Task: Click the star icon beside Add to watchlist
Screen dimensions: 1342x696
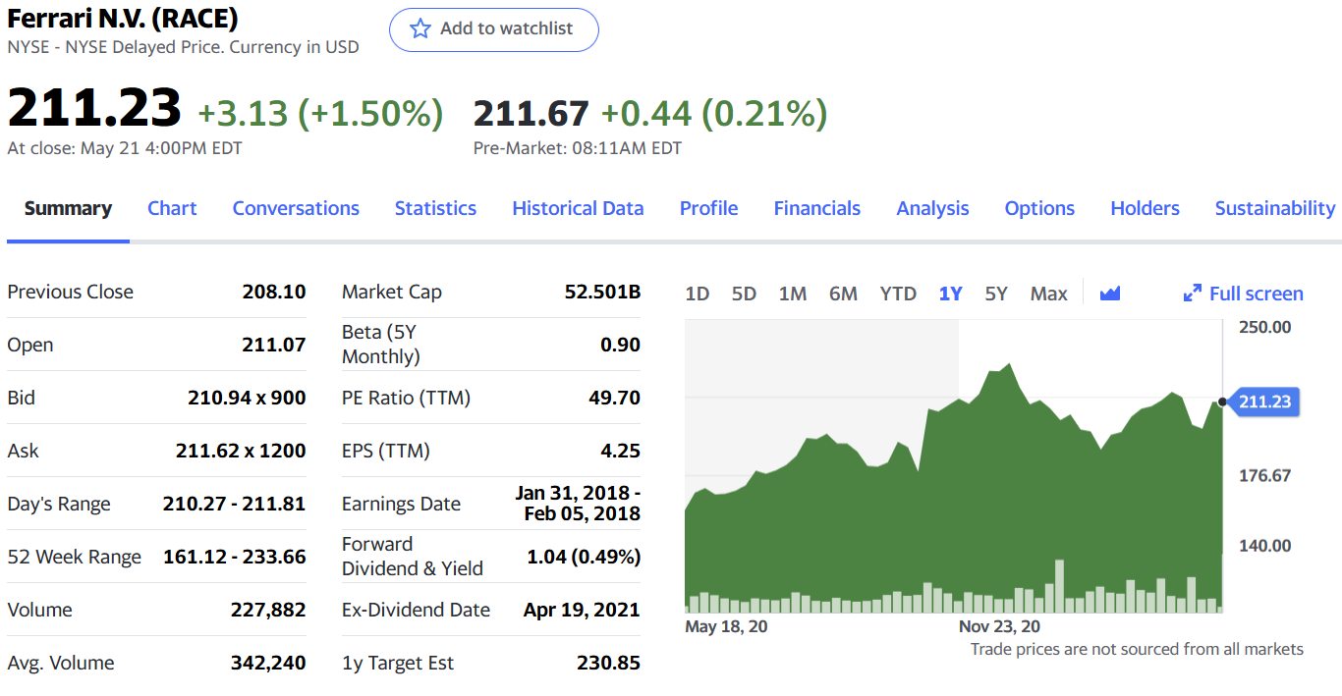Action: [x=420, y=28]
